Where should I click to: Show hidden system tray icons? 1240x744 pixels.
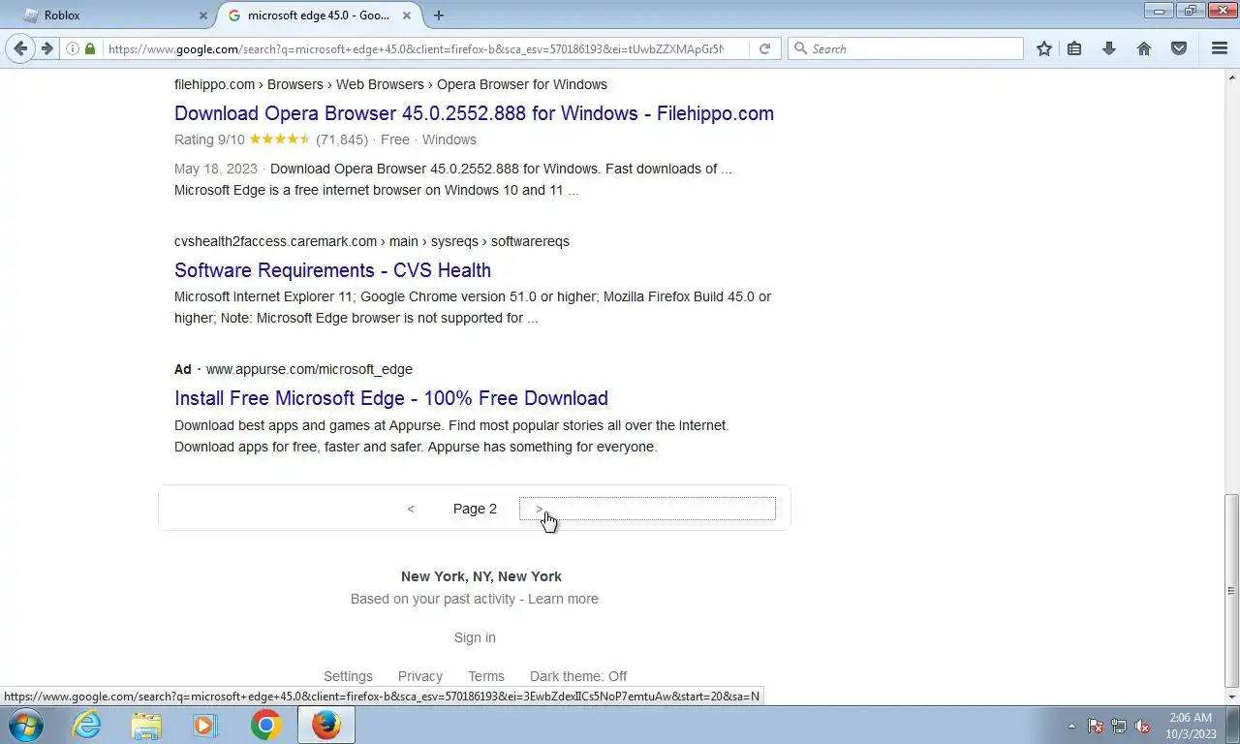(x=1071, y=726)
